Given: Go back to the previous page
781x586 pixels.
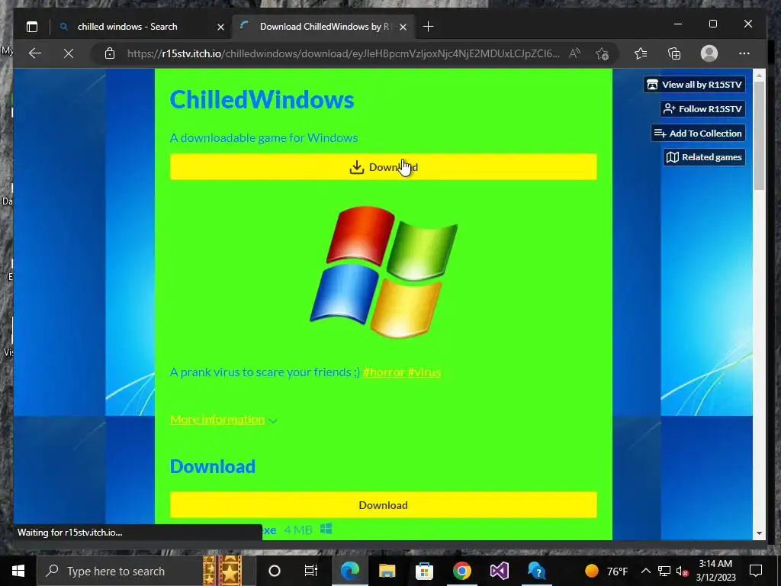Looking at the screenshot, I should click(x=35, y=53).
